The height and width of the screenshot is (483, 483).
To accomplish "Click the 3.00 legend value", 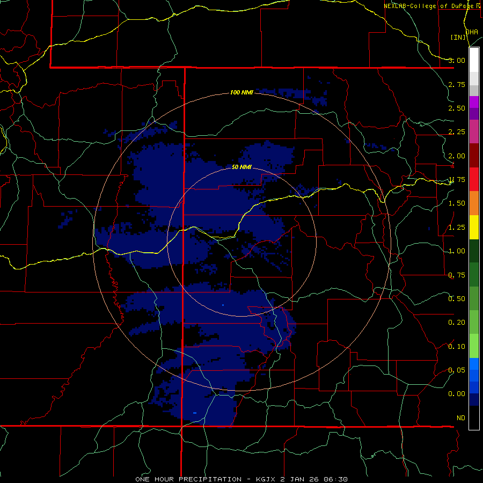I will point(457,60).
